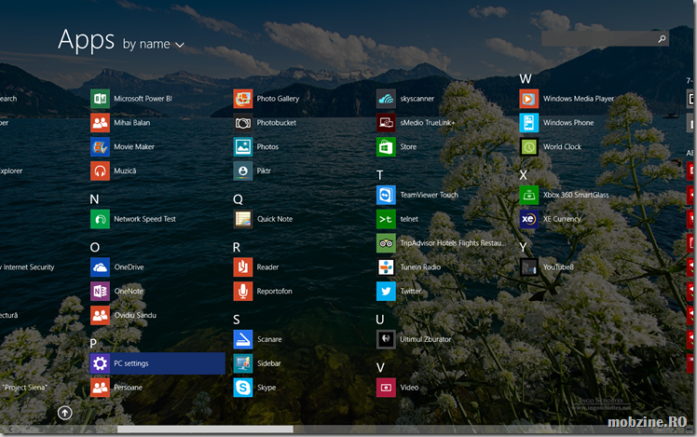This screenshot has width=697, height=437.
Task: Open the Mihai Balan contact tile
Action: click(x=100, y=123)
